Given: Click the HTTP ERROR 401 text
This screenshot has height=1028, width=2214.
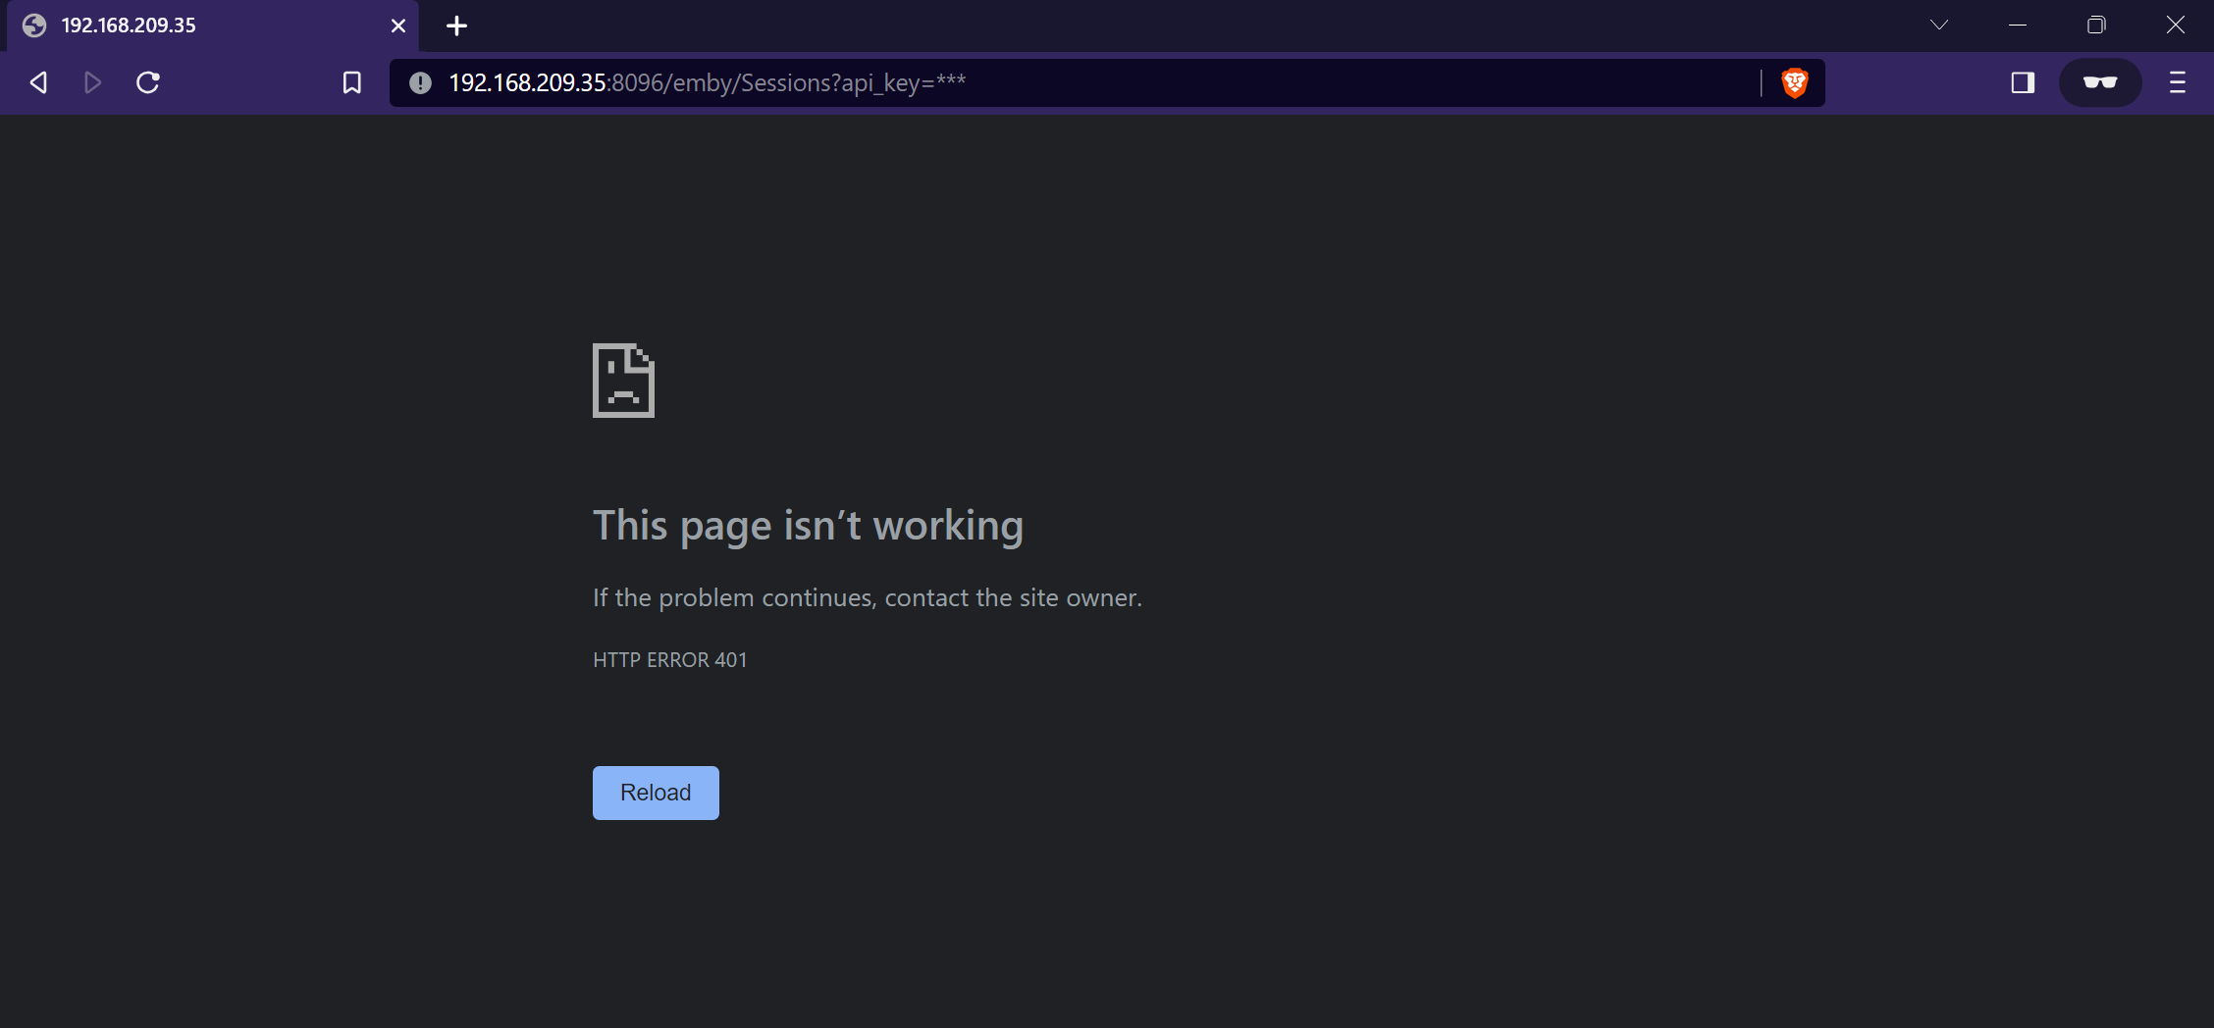Looking at the screenshot, I should (669, 659).
